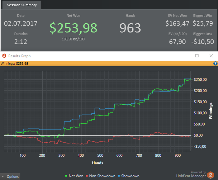Click the 700 x-axis label
Screen dimensions: 218x180
[139, 155]
